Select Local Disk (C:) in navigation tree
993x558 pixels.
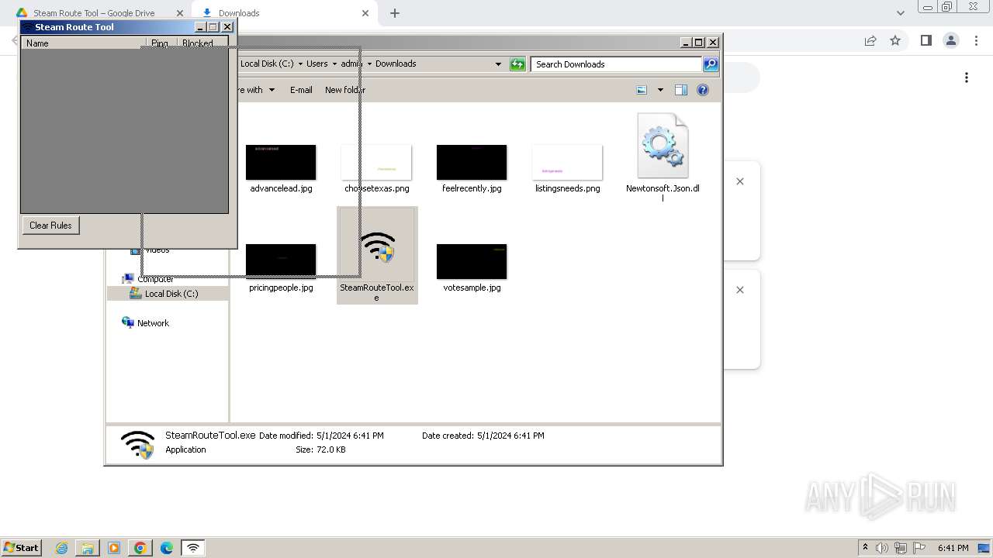[171, 294]
